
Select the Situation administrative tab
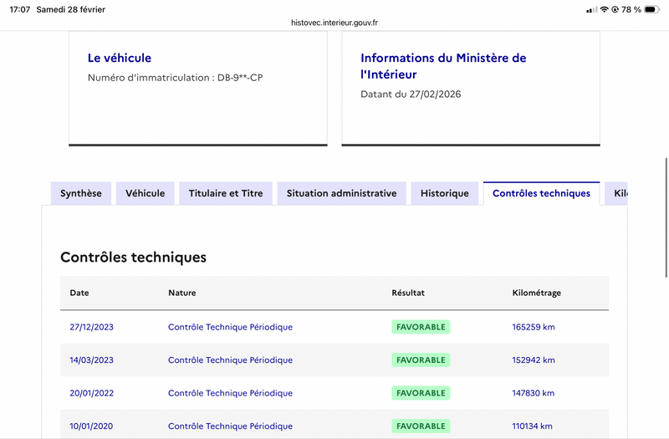click(x=341, y=193)
